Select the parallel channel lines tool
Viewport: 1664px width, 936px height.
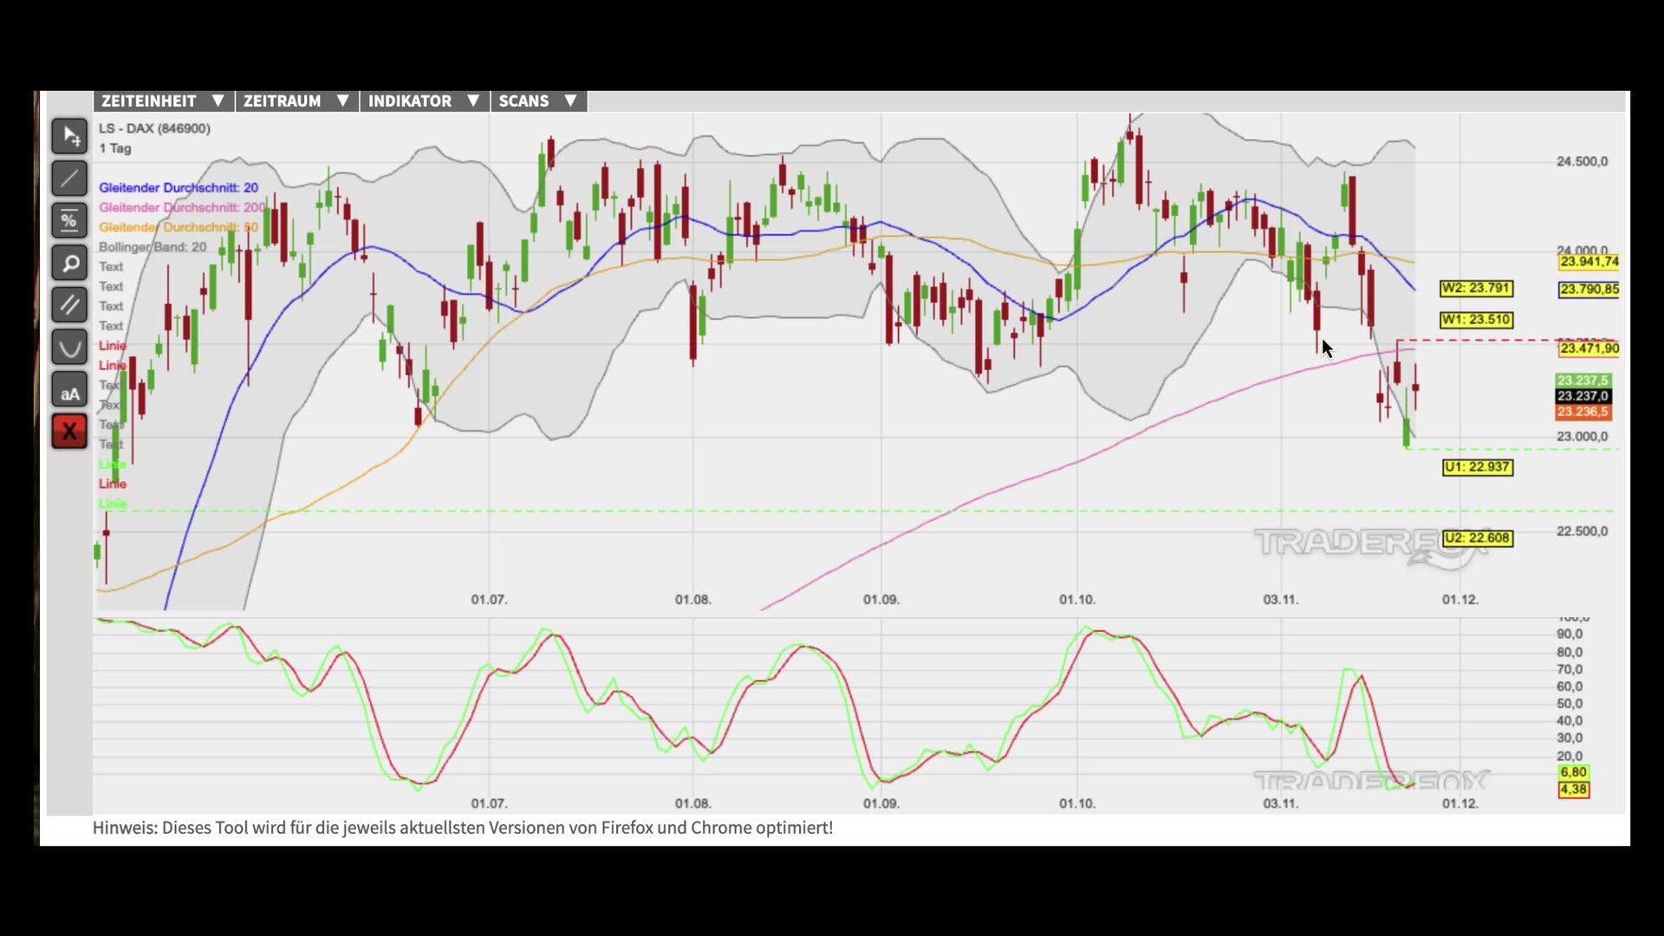(69, 305)
